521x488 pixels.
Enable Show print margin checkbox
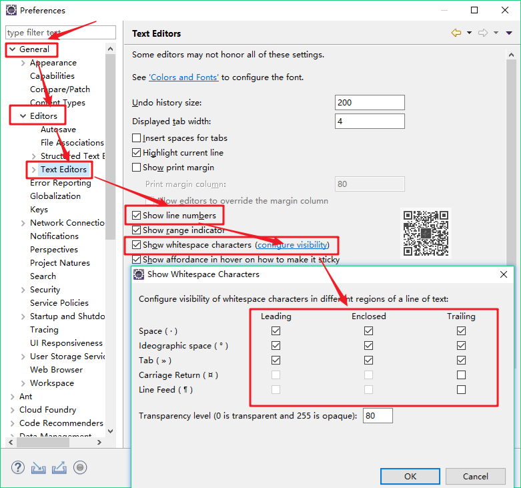tap(136, 167)
